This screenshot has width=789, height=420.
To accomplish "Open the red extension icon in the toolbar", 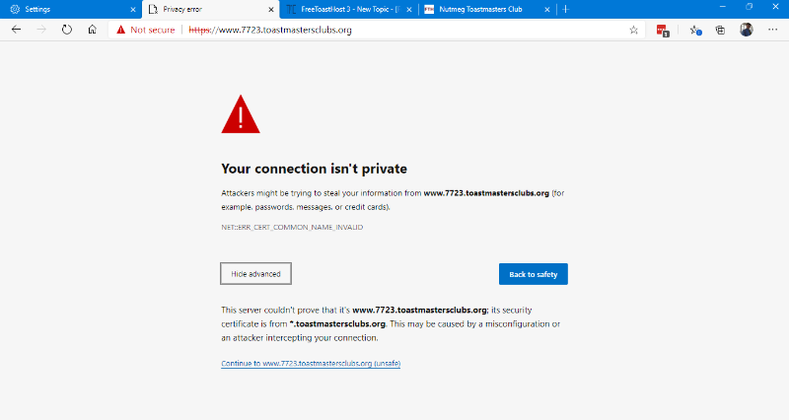I will click(x=663, y=30).
